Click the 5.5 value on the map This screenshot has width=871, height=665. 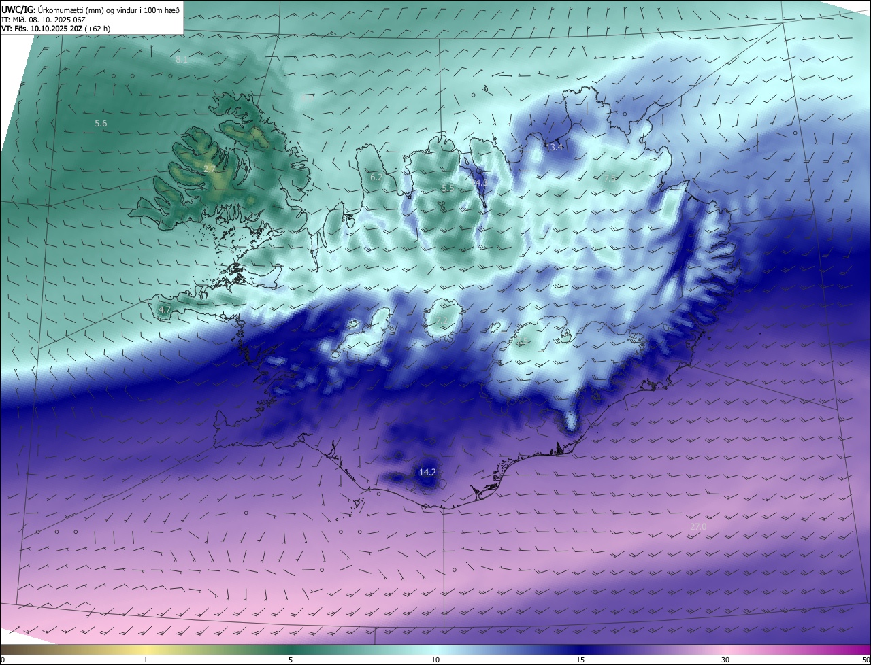448,188
